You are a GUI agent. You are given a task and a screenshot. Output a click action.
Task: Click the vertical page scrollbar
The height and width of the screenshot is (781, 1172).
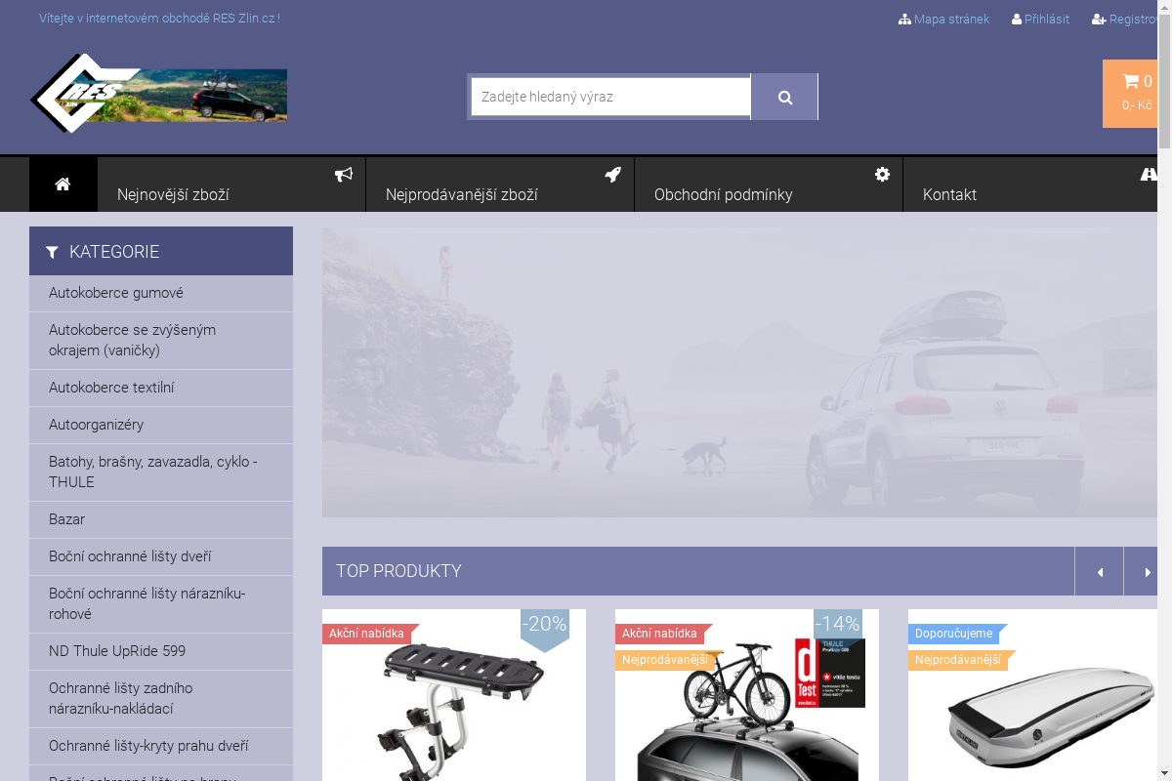[x=1164, y=390]
